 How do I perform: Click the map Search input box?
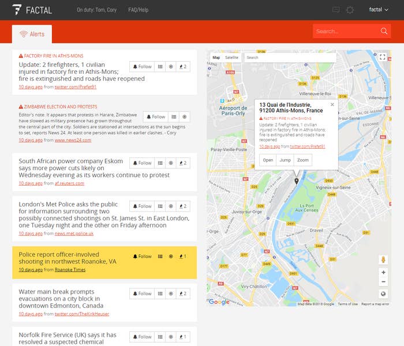[x=290, y=58]
